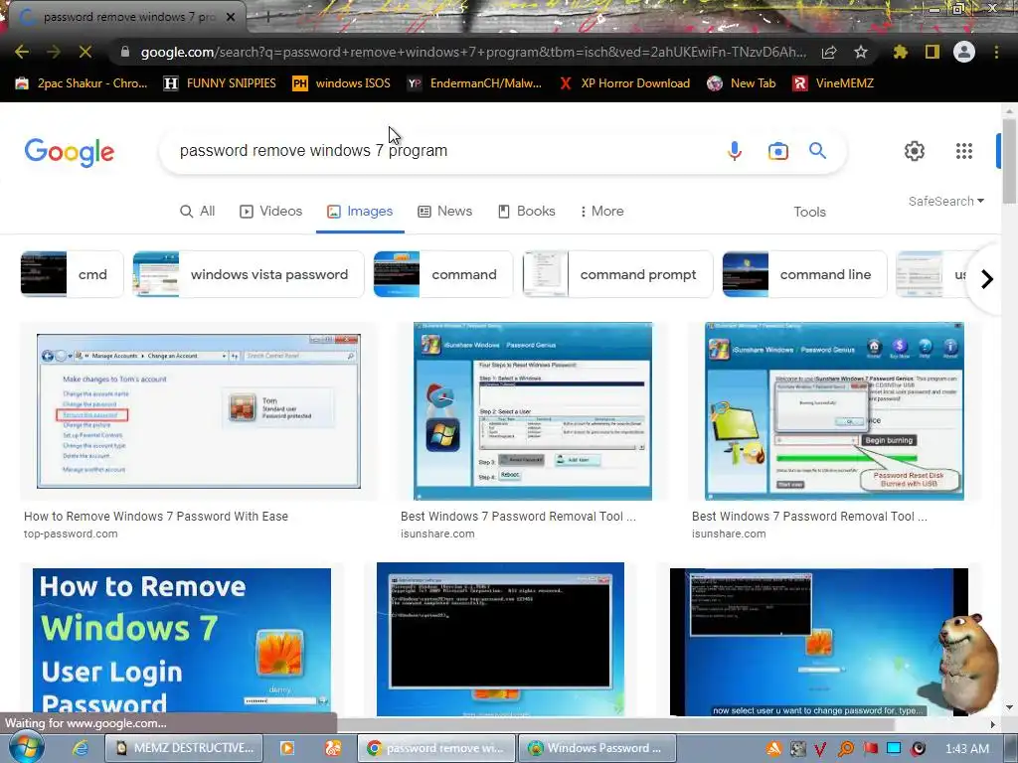Open Google quick settings gear
The image size is (1018, 763).
pyautogui.click(x=915, y=151)
